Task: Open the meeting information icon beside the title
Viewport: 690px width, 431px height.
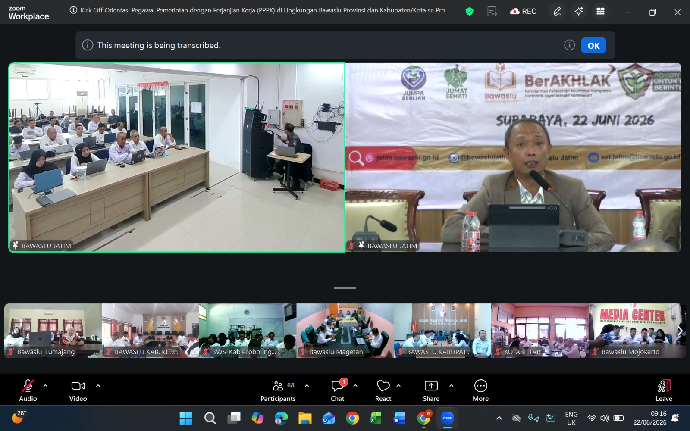Action: coord(73,10)
